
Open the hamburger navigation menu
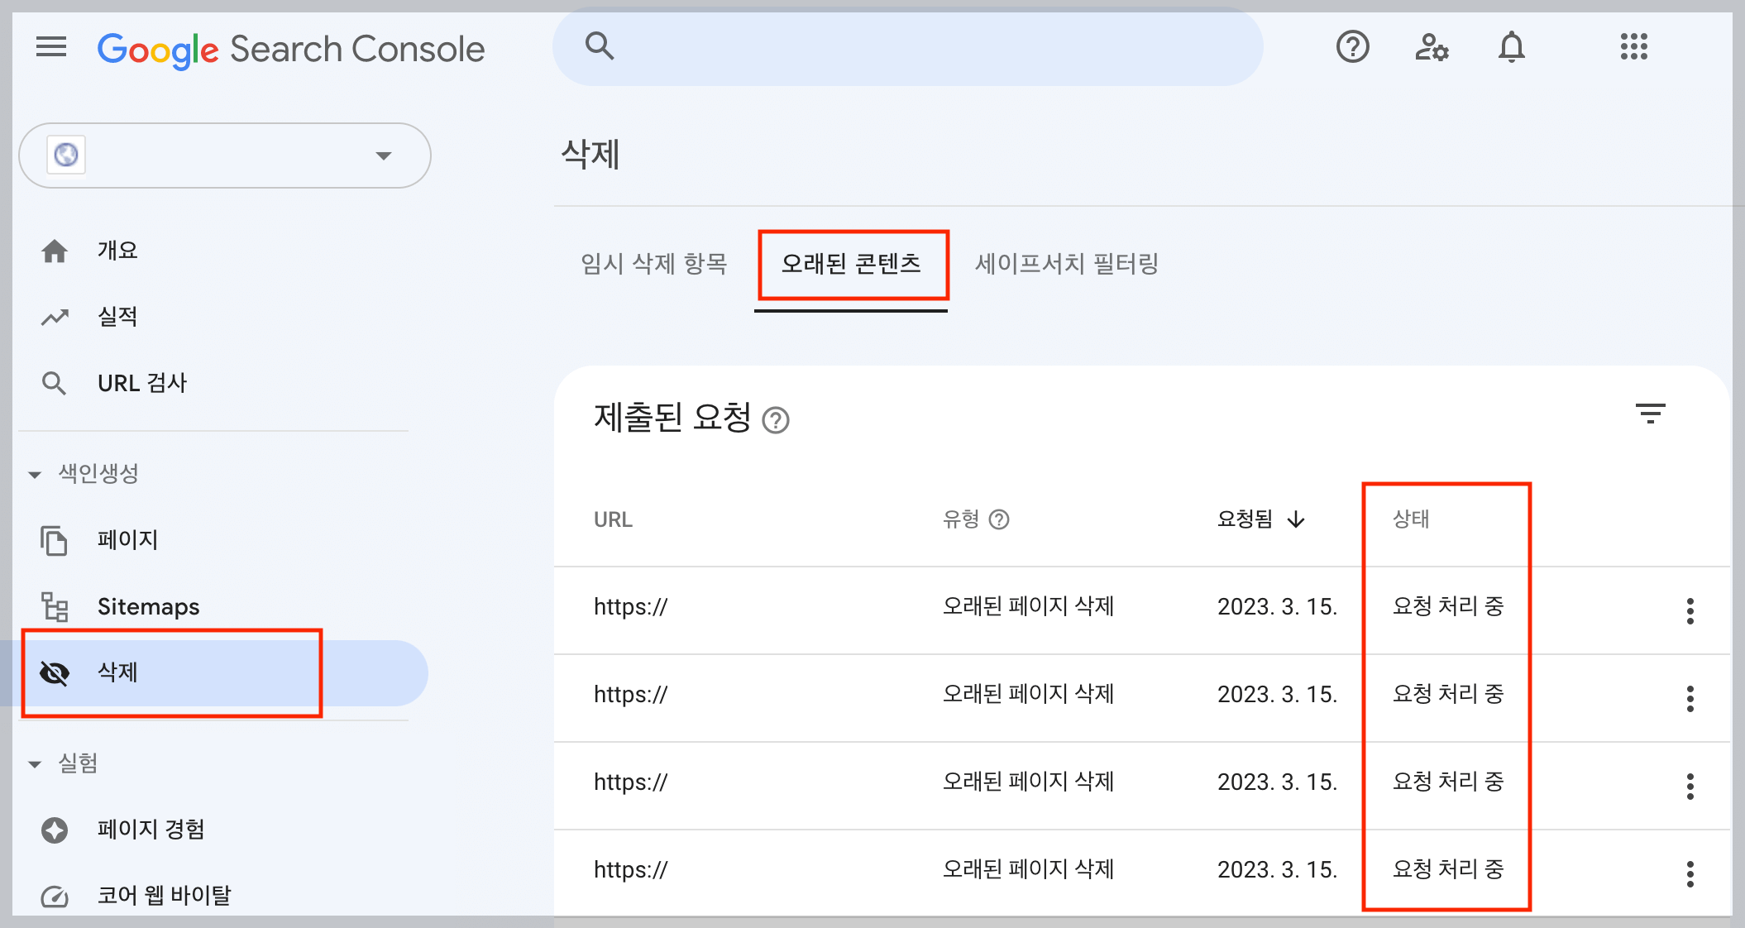click(x=50, y=47)
